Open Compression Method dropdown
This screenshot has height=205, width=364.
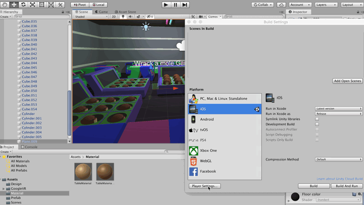tap(339, 159)
